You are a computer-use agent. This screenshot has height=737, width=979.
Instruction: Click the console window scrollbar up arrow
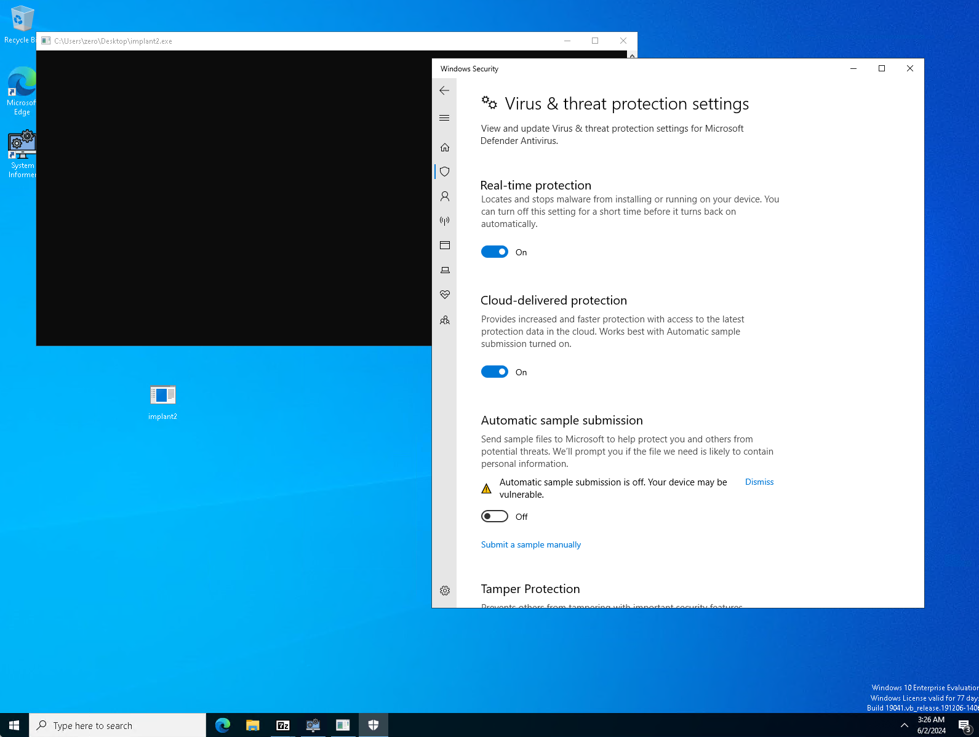[632, 55]
